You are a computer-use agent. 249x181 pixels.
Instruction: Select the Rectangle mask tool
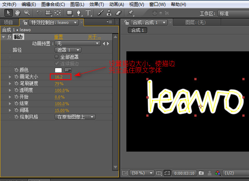70,13
